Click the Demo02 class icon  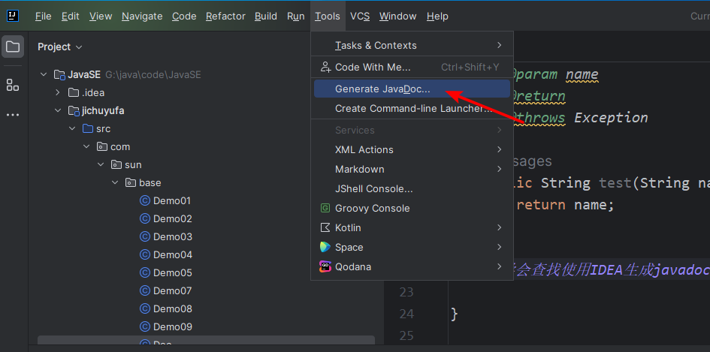point(145,218)
